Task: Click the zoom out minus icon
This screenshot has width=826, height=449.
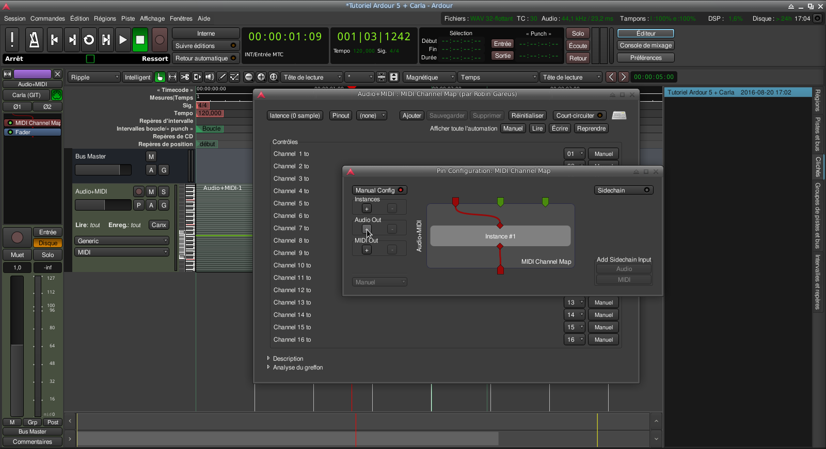Action: coord(249,77)
